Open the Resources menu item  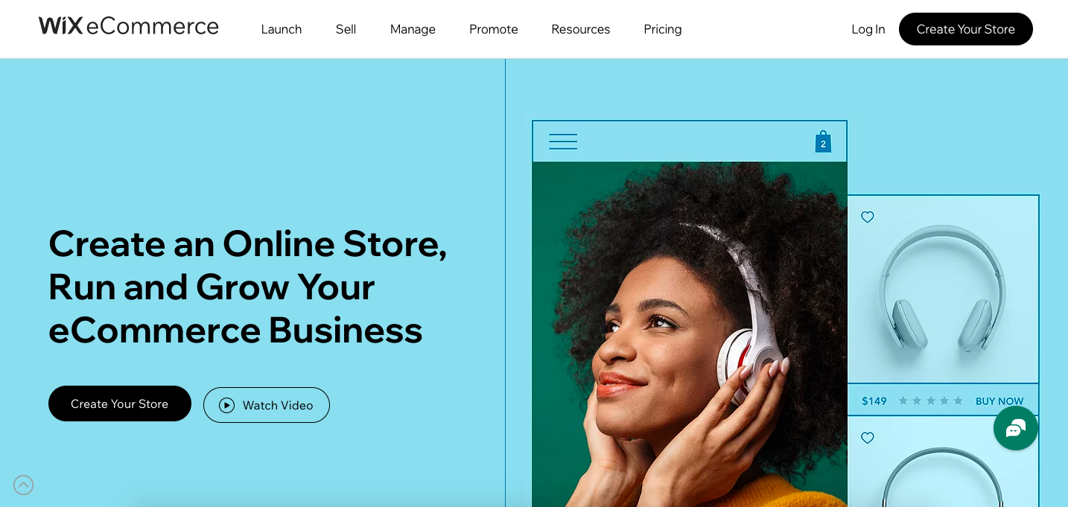[581, 29]
